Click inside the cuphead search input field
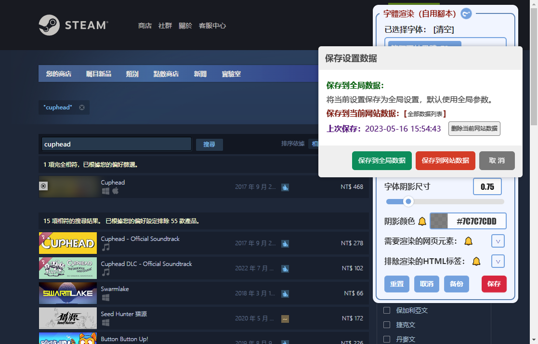The width and height of the screenshot is (538, 344). 116,144
